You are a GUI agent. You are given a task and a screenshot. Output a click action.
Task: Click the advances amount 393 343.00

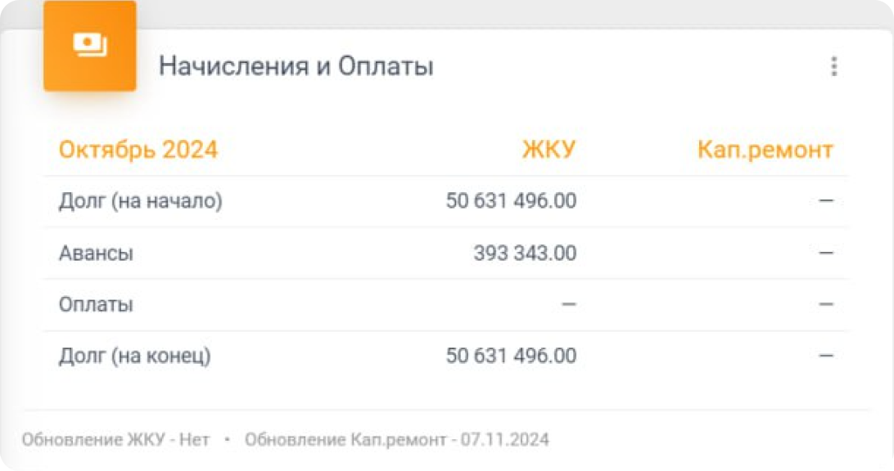coord(525,253)
